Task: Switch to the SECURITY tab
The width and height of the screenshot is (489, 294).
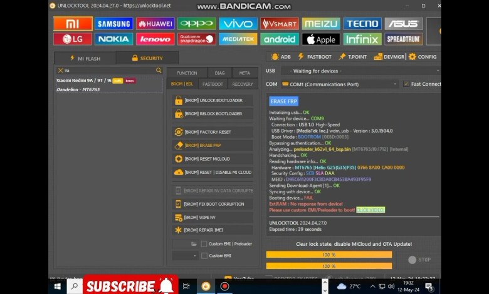Action: tap(147, 58)
